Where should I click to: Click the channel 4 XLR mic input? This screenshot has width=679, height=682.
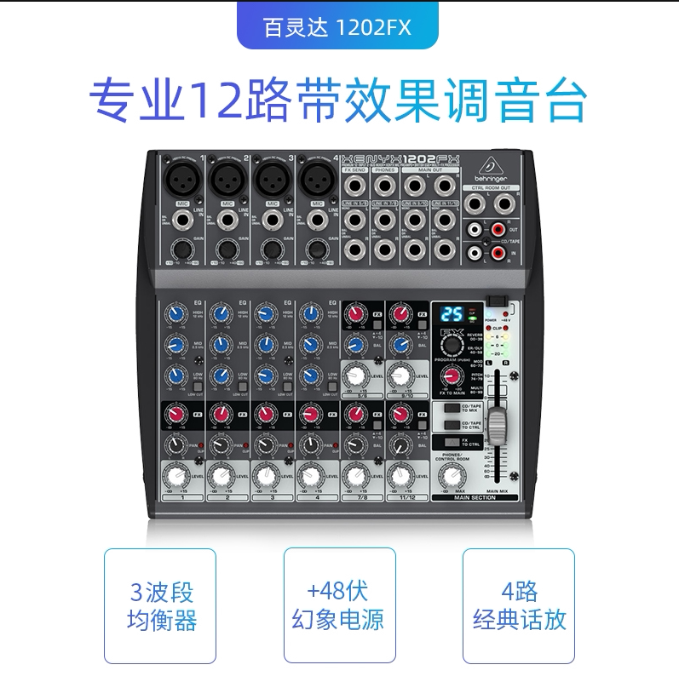316,178
